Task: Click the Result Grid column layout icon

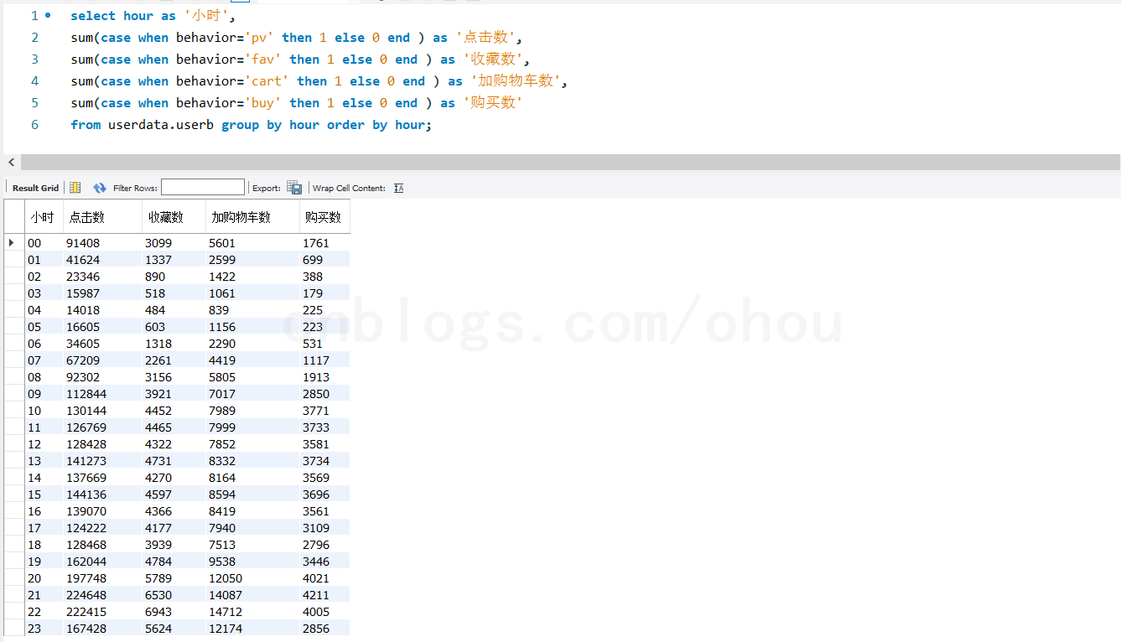Action: (x=75, y=188)
